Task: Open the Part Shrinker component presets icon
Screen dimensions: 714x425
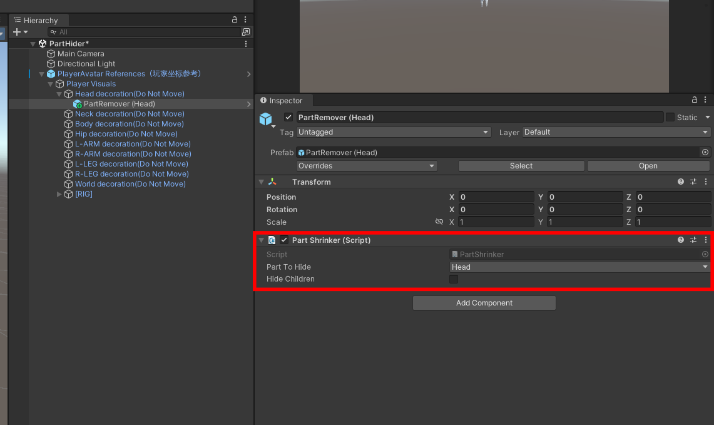Action: 693,240
